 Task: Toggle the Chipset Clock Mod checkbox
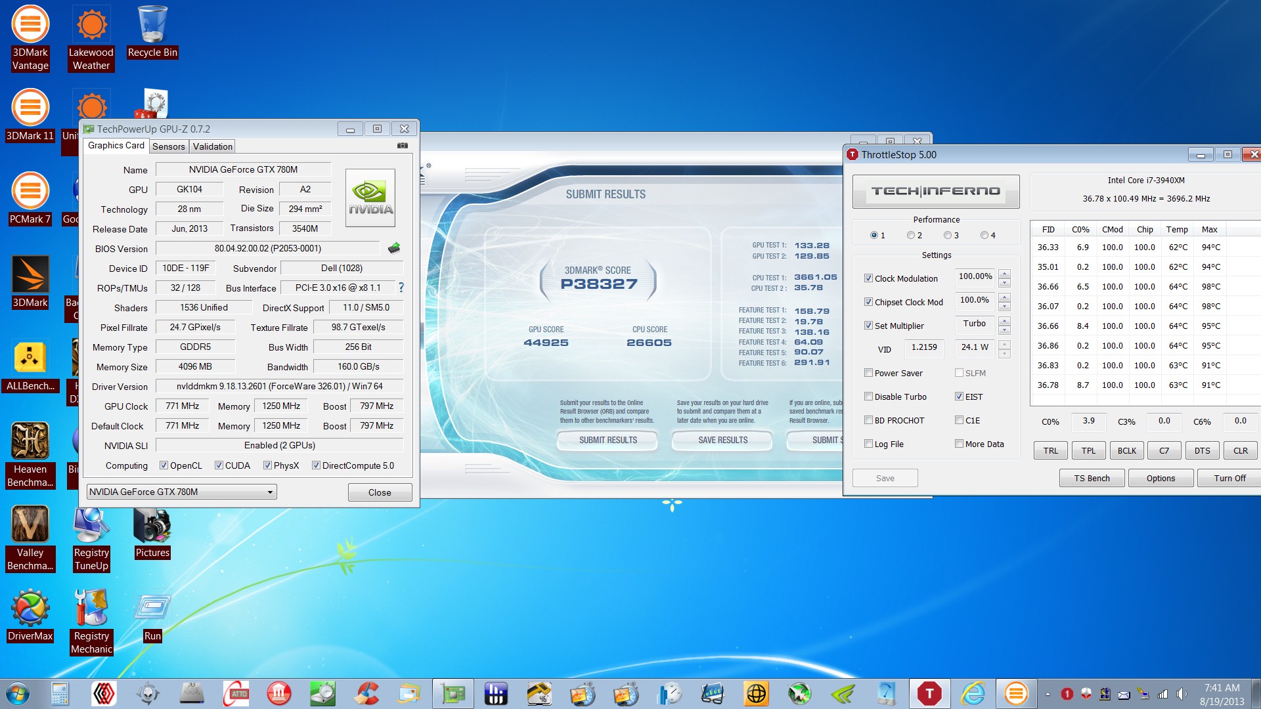(868, 302)
